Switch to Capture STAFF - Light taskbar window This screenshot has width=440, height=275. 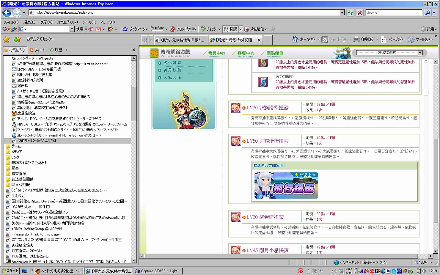click(158, 271)
